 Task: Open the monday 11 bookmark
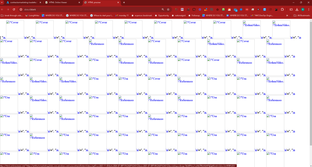click(122, 15)
